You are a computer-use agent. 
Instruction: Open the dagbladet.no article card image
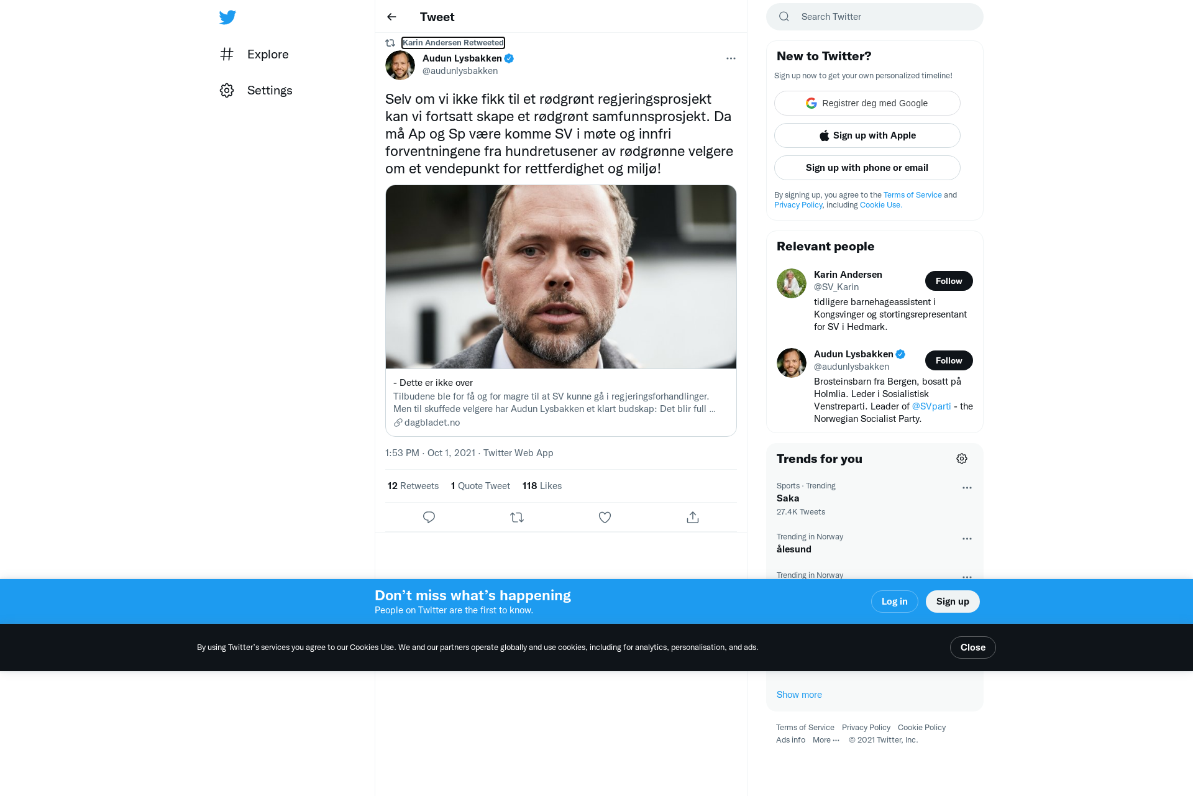(561, 277)
